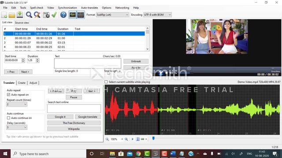Open Windows Start menu
Screen dimensions: 282x158
(x=5, y=154)
